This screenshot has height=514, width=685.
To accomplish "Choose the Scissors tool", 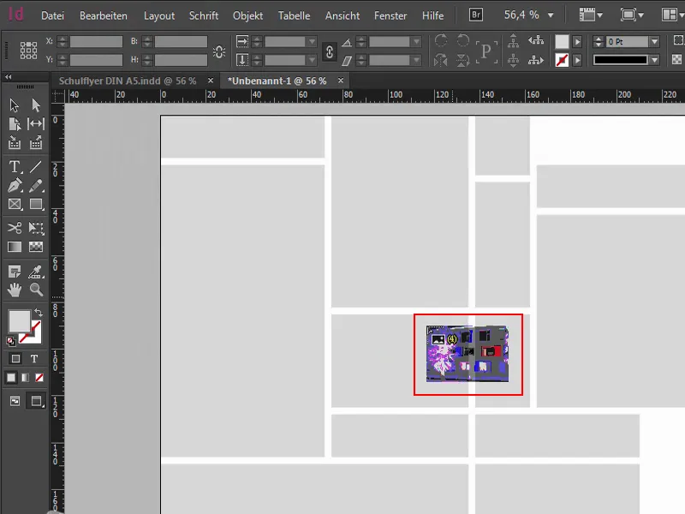I will (15, 228).
